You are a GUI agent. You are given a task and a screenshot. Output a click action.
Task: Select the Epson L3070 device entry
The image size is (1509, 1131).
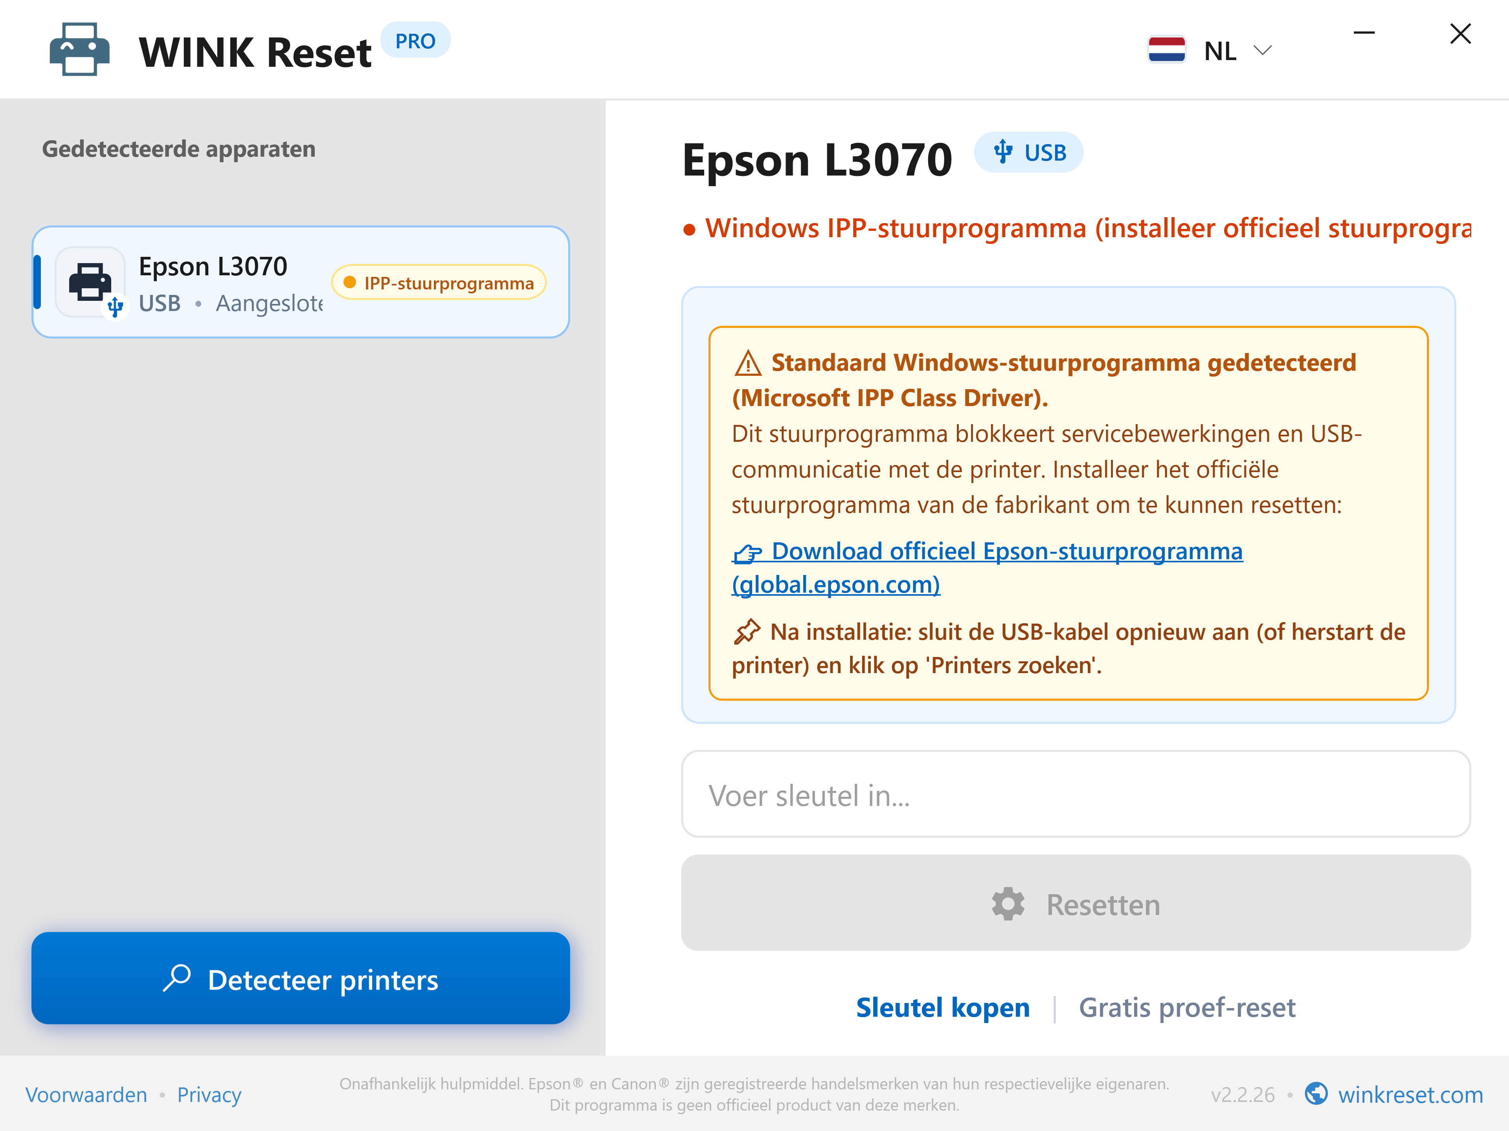point(301,282)
